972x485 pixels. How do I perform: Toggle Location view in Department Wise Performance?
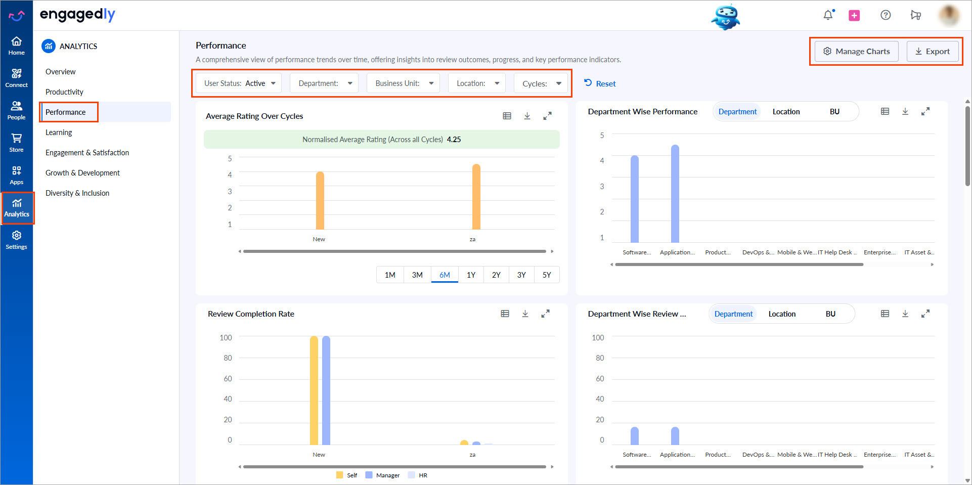(x=786, y=112)
